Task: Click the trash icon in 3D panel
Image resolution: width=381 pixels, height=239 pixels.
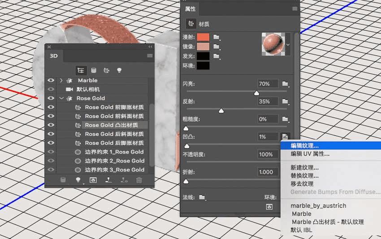Action: click(x=139, y=180)
